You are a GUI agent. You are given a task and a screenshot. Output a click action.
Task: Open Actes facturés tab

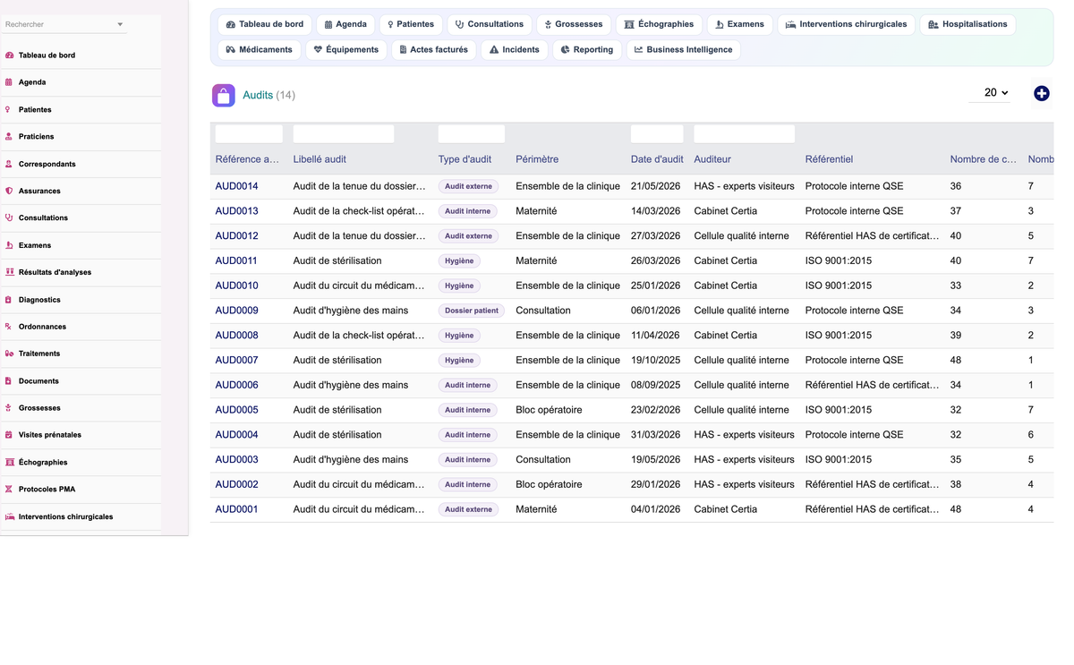click(x=433, y=50)
